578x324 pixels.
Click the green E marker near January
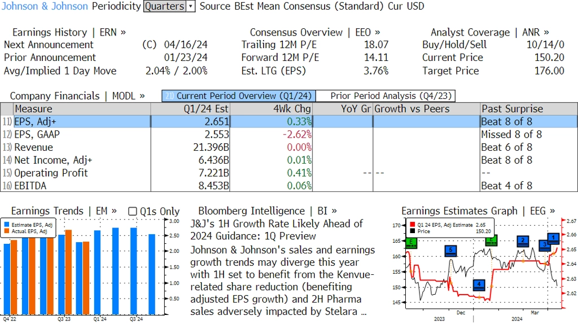coord(491,240)
